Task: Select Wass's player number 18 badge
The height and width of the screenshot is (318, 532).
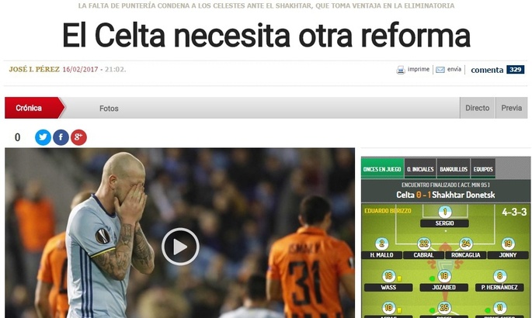Action: [x=388, y=276]
